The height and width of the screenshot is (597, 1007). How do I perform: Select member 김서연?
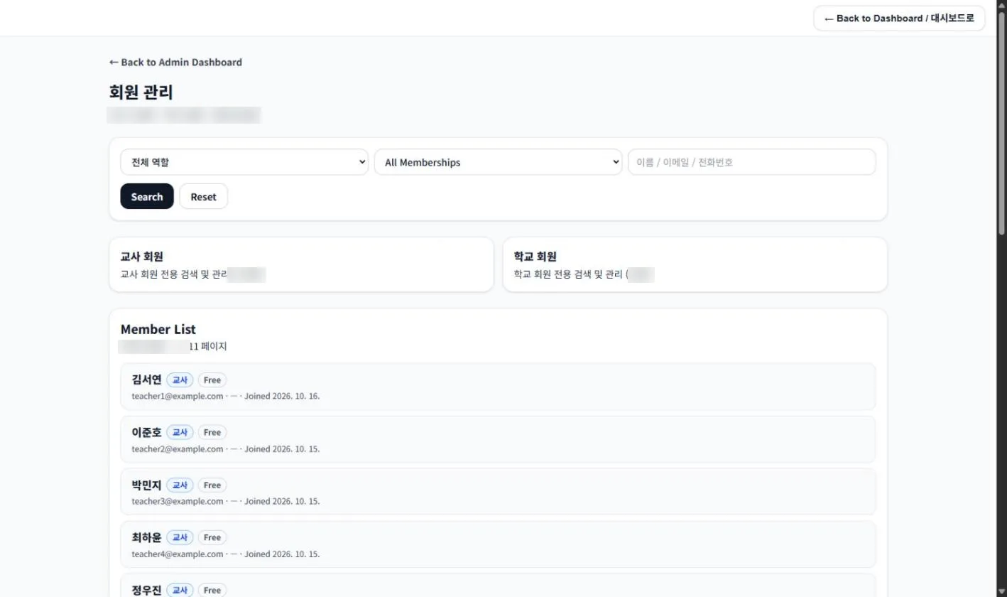(x=498, y=387)
